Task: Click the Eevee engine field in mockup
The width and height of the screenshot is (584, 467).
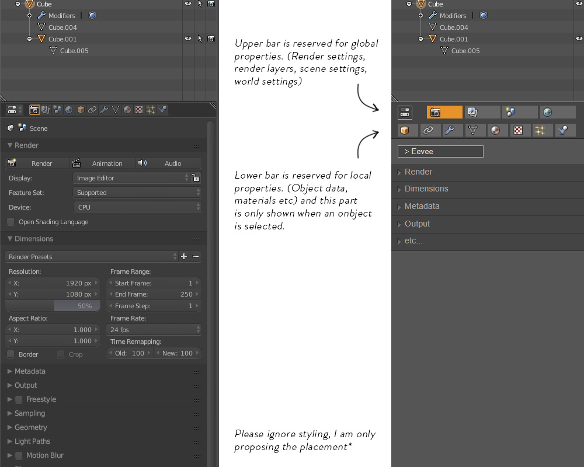Action: [x=440, y=152]
